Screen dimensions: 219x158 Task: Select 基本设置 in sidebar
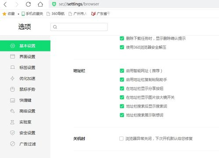click(25, 46)
